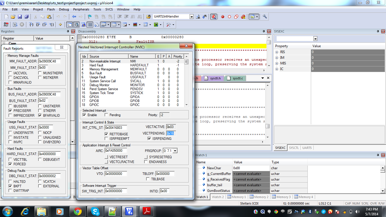
Task: Click the Kill All Breakpoints icon
Action: (x=243, y=17)
